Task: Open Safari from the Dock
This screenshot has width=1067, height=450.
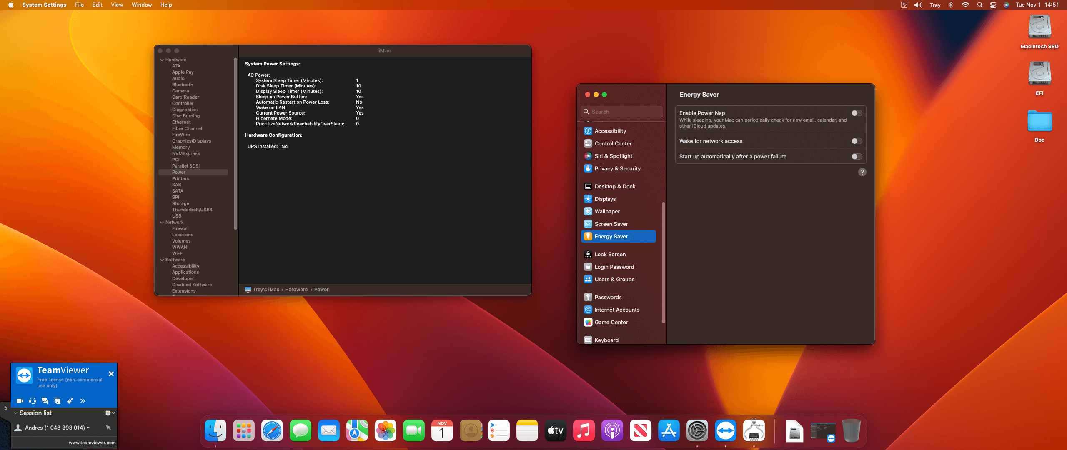Action: (x=272, y=430)
